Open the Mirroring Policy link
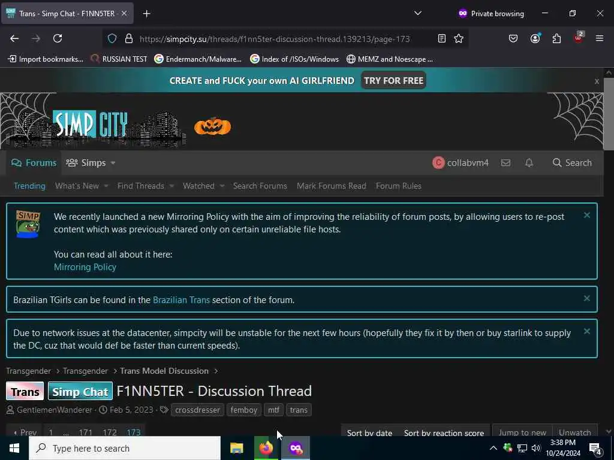Viewport: 614px width, 460px height. tap(85, 267)
